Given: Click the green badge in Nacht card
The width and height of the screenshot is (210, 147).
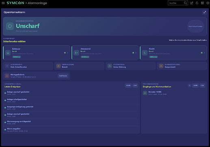Looking at the screenshot, I should [154, 57].
